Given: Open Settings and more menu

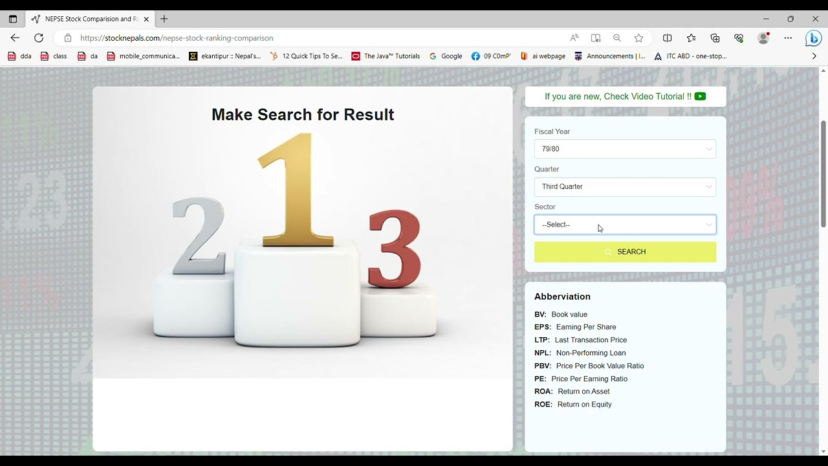Looking at the screenshot, I should click(x=788, y=38).
